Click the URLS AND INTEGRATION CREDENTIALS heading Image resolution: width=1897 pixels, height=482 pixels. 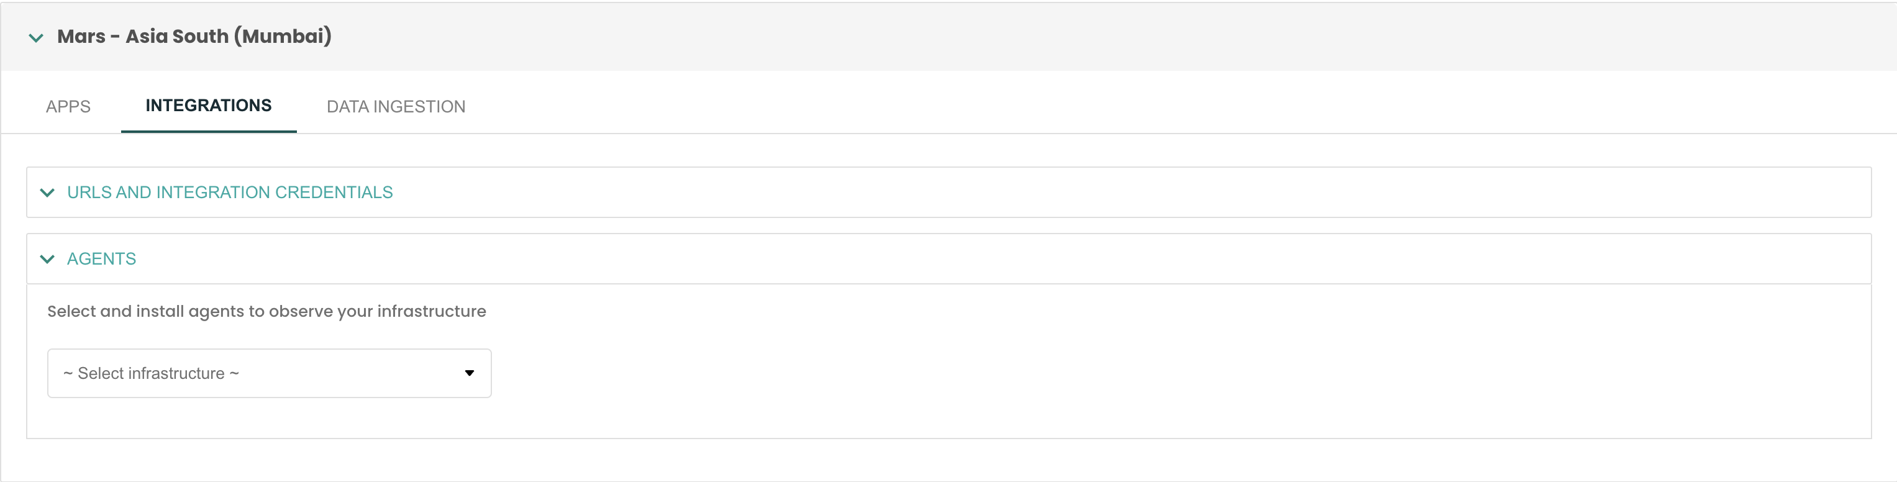pos(230,193)
